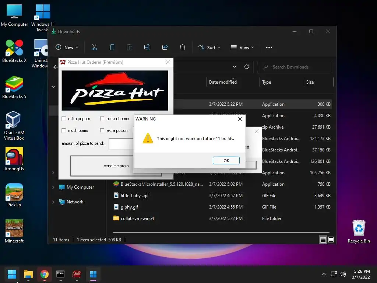377x283 pixels.
Task: Open the New dropdown in Downloads
Action: tap(67, 48)
